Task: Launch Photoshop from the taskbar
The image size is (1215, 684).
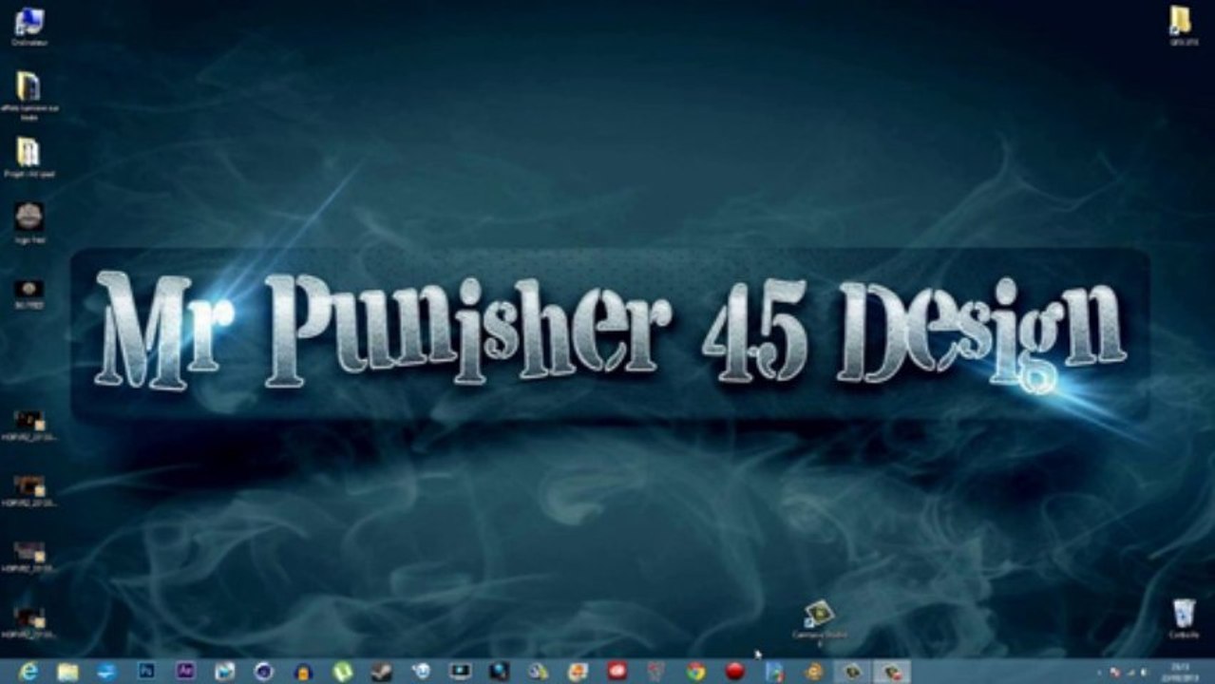Action: (x=145, y=672)
